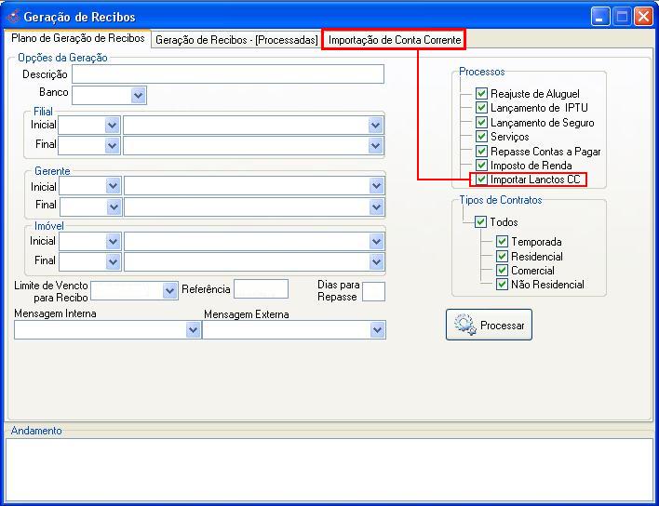Click the Dias para Repasse field

coord(372,291)
